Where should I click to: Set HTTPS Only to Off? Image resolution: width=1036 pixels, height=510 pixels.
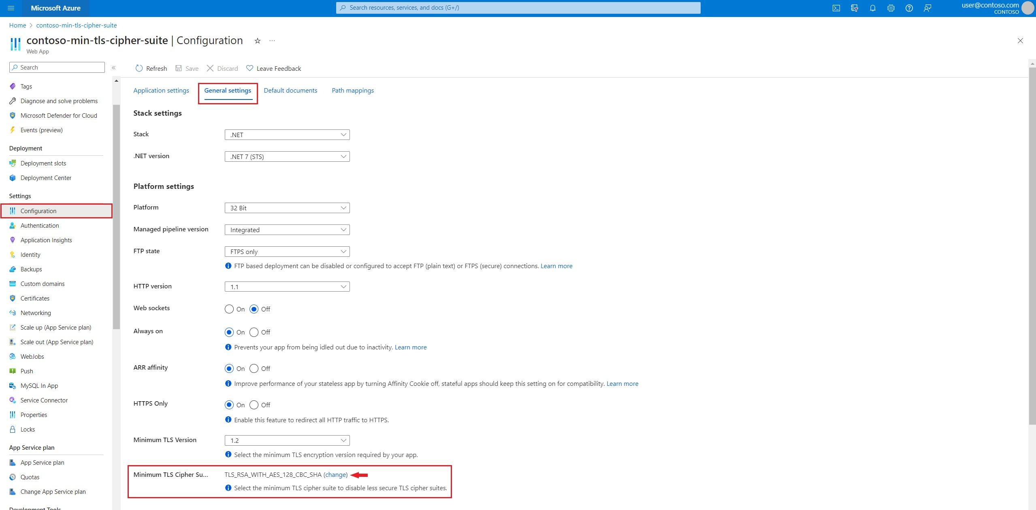(x=254, y=405)
